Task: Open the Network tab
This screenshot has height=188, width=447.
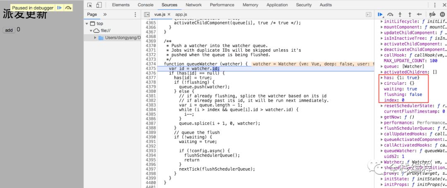Action: (x=194, y=5)
